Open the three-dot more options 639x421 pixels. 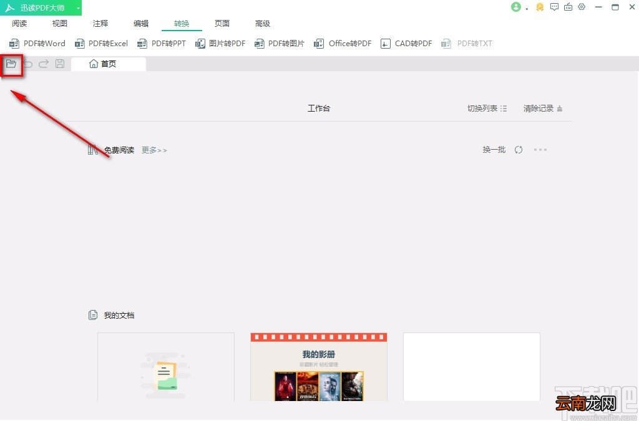coord(540,150)
